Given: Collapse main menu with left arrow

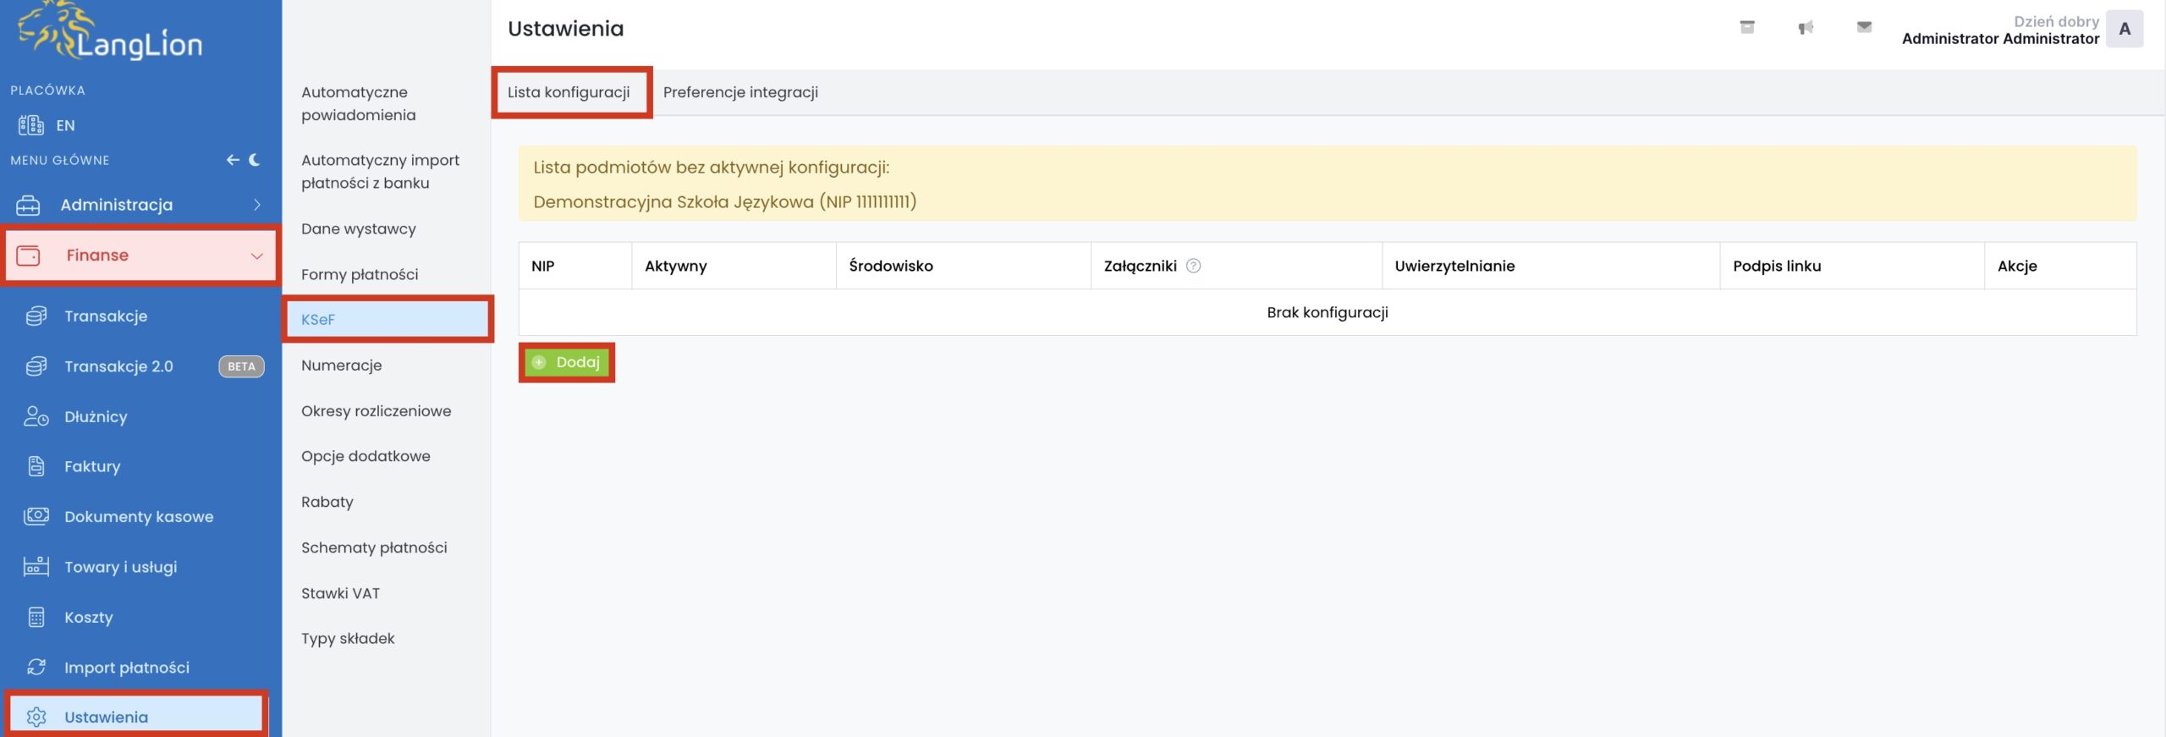Looking at the screenshot, I should [233, 160].
